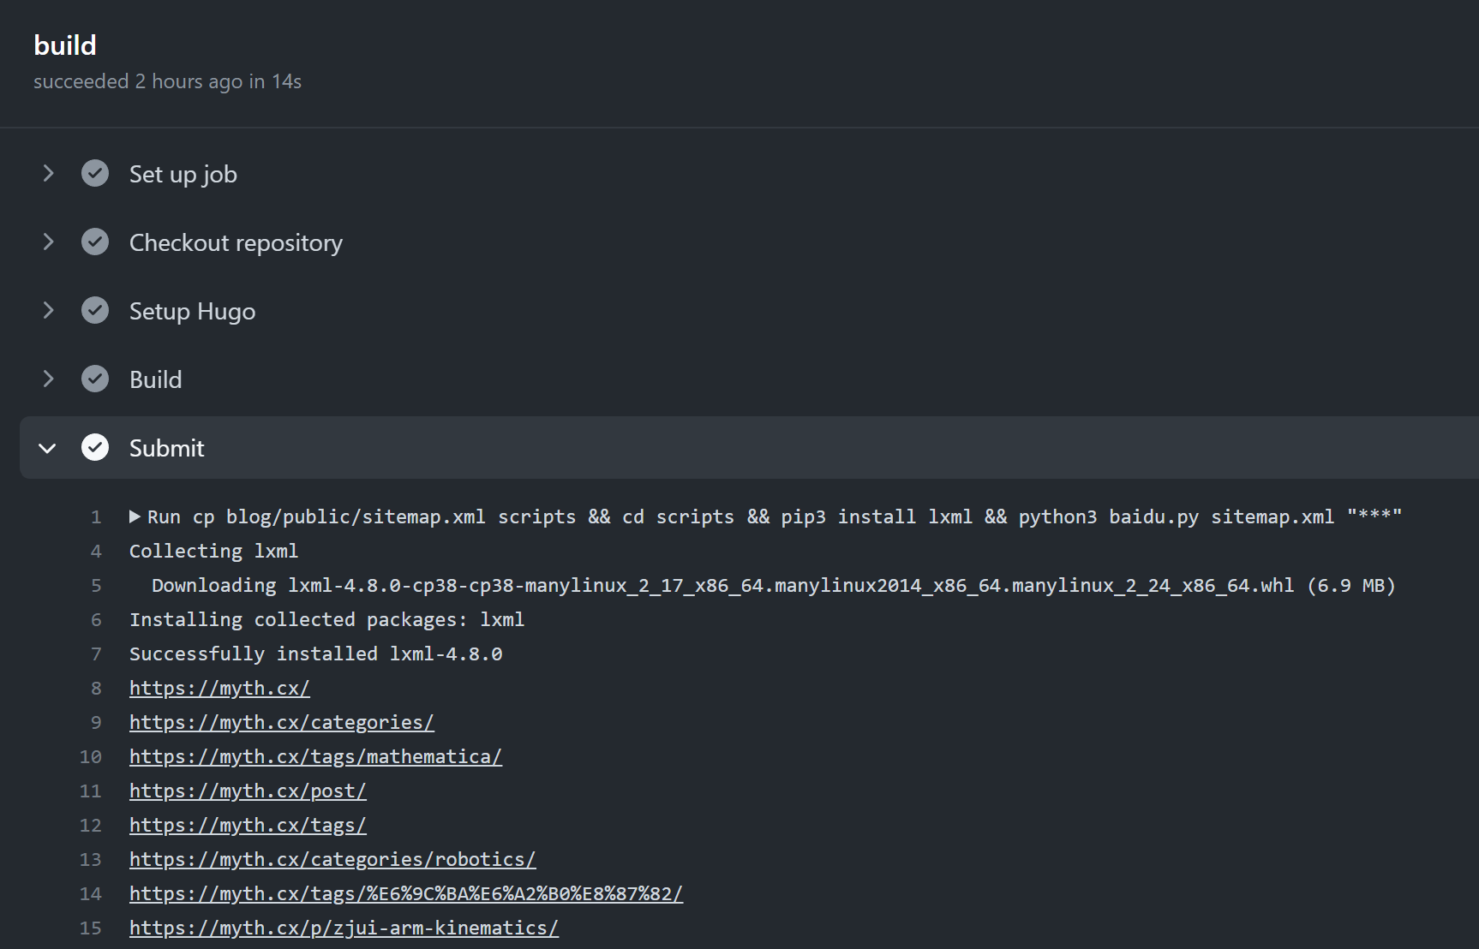
Task: Visit the categories/robotics link
Action: point(332,860)
